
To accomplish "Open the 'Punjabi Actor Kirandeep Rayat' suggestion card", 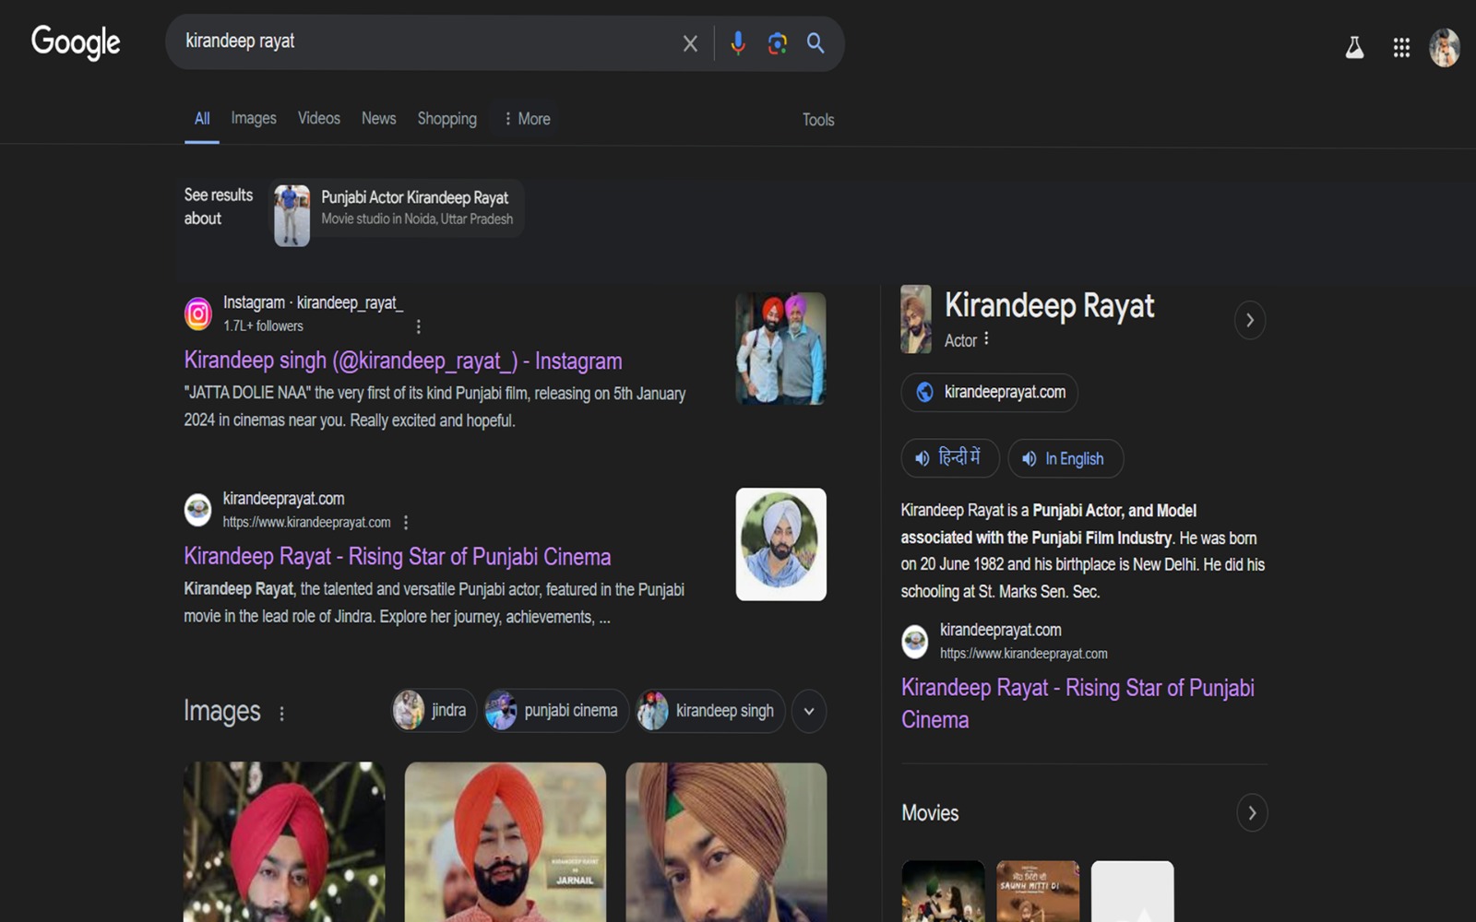I will pyautogui.click(x=397, y=208).
